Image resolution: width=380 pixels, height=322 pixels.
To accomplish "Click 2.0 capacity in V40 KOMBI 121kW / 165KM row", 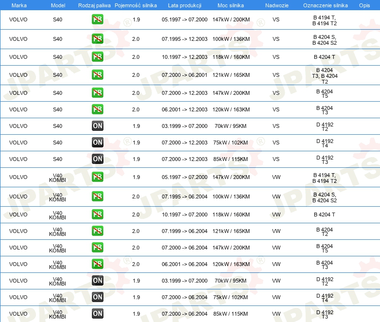I will (136, 231).
